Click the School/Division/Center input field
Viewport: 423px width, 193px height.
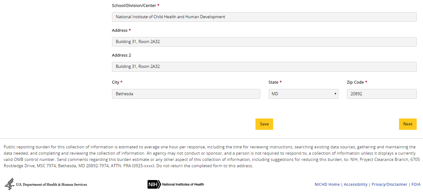pos(264,17)
